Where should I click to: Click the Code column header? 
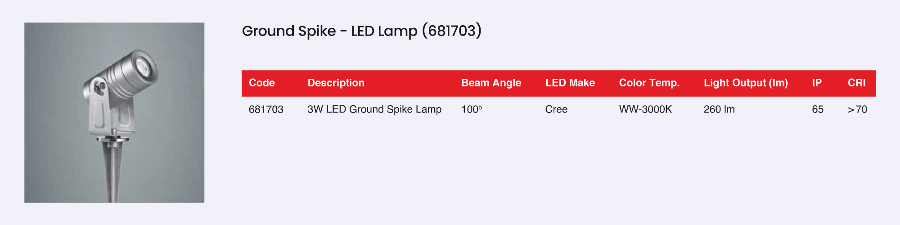pyautogui.click(x=261, y=83)
